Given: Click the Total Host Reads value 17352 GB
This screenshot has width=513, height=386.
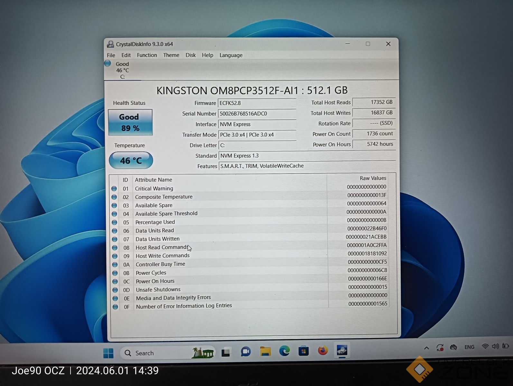Looking at the screenshot, I should click(x=374, y=102).
